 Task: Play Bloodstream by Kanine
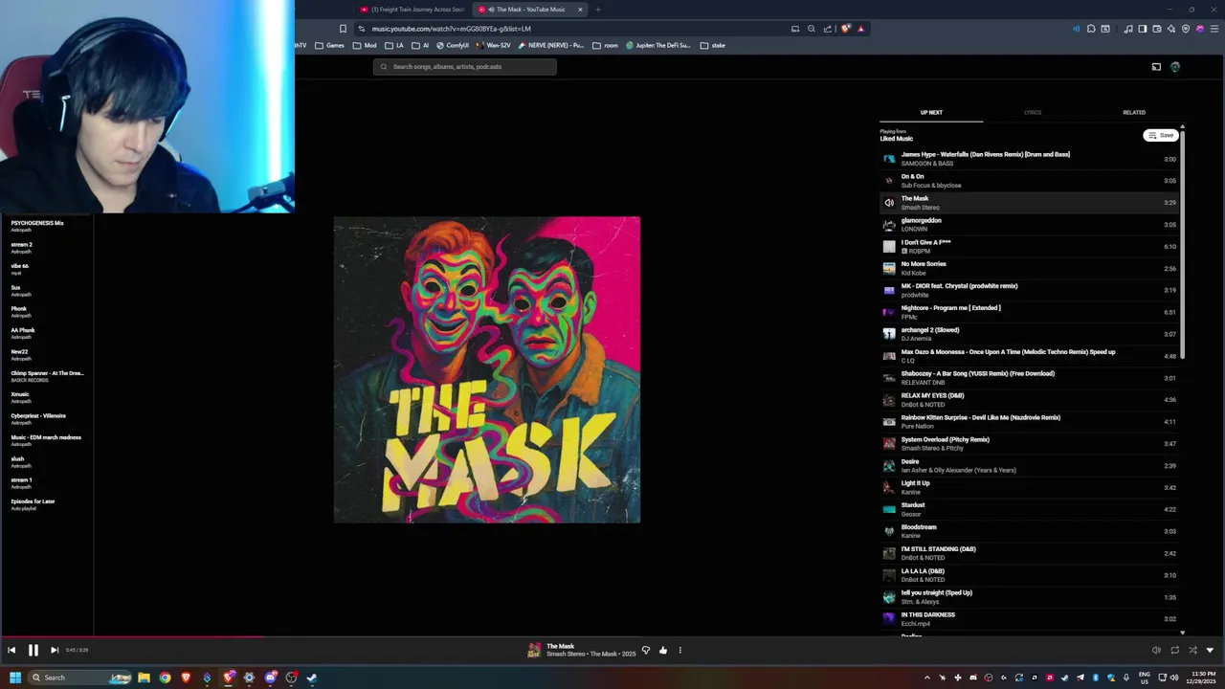pyautogui.click(x=1029, y=531)
